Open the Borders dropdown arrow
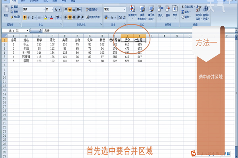The width and height of the screenshot is (238, 158). click(42, 17)
